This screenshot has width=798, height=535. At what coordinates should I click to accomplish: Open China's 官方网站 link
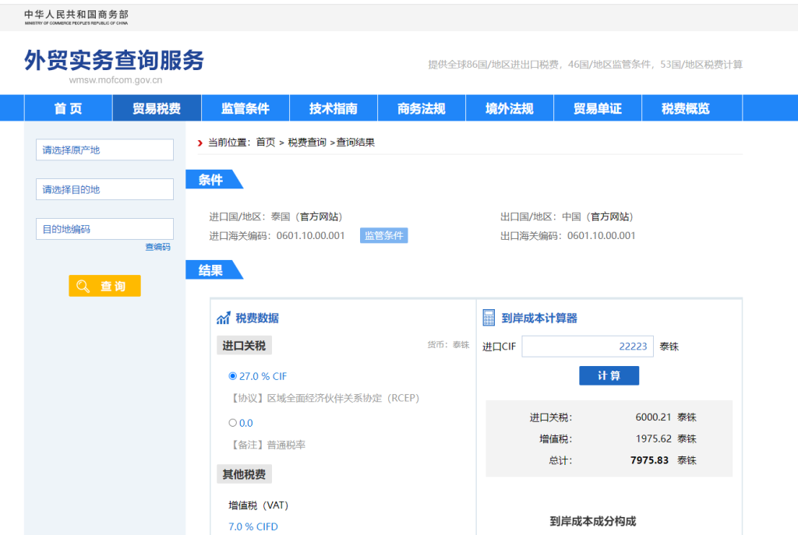coord(610,216)
